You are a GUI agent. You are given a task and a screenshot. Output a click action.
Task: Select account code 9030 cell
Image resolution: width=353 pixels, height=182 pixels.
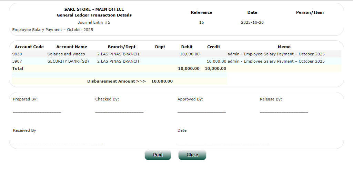click(x=17, y=54)
